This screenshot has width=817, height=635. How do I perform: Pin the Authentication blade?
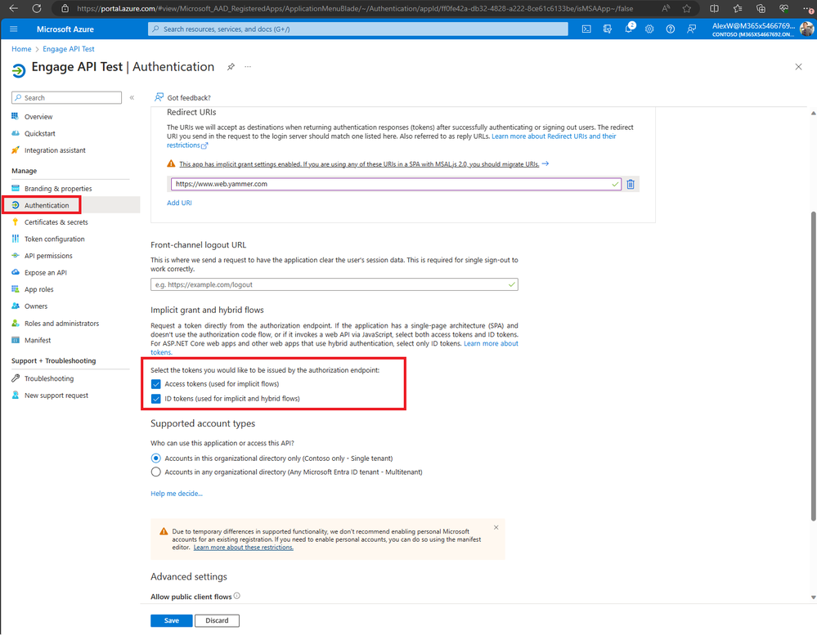[231, 67]
